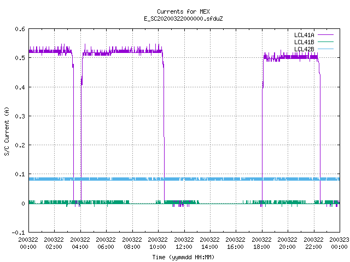Click the purple LCL41A legend line sample
The width and height of the screenshot is (350, 262).
(x=325, y=35)
